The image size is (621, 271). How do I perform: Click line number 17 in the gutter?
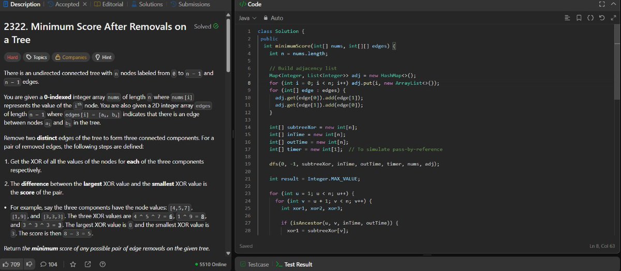(x=247, y=149)
